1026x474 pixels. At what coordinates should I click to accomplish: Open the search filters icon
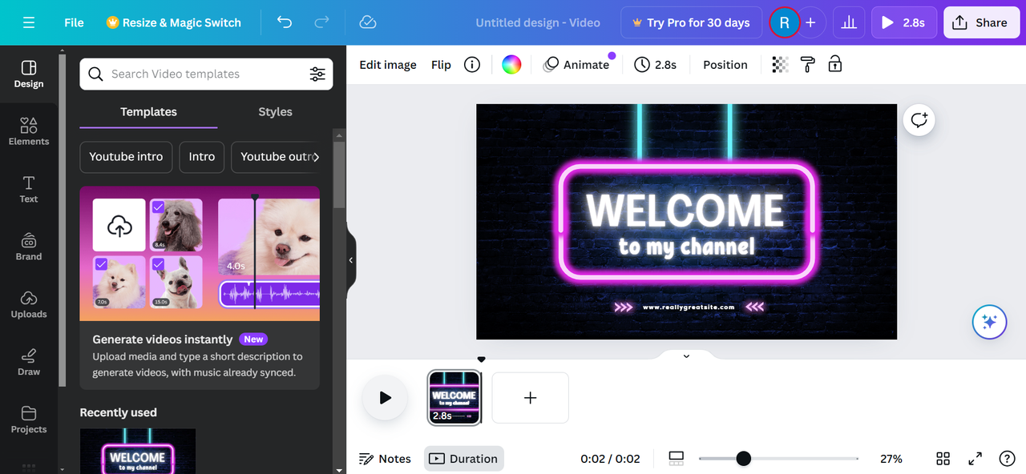(317, 74)
